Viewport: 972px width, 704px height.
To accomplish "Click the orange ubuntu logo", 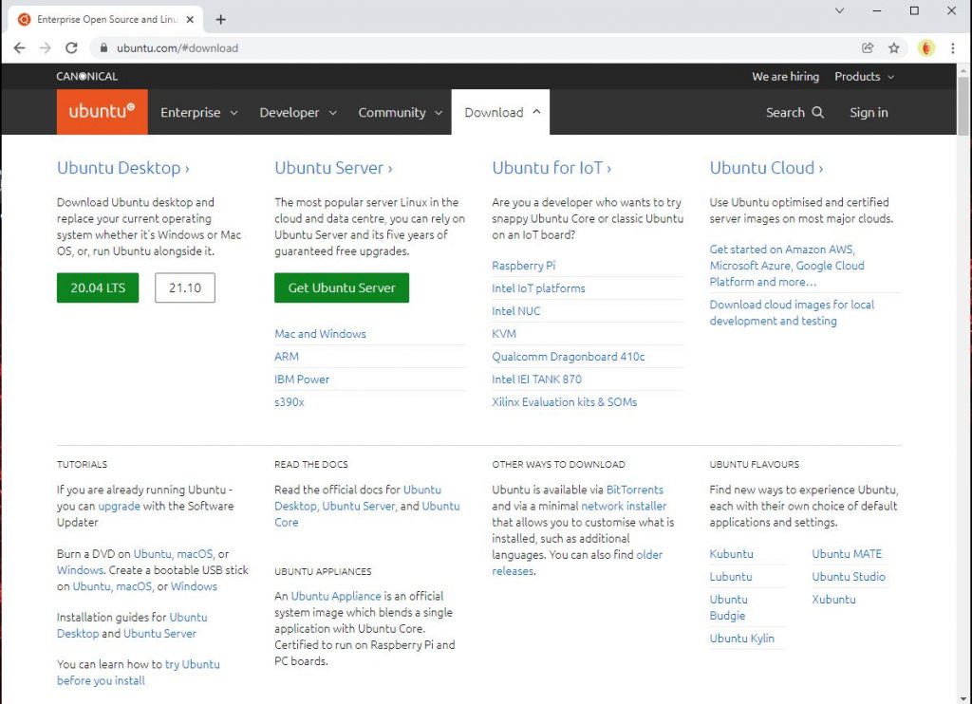I will tap(102, 112).
